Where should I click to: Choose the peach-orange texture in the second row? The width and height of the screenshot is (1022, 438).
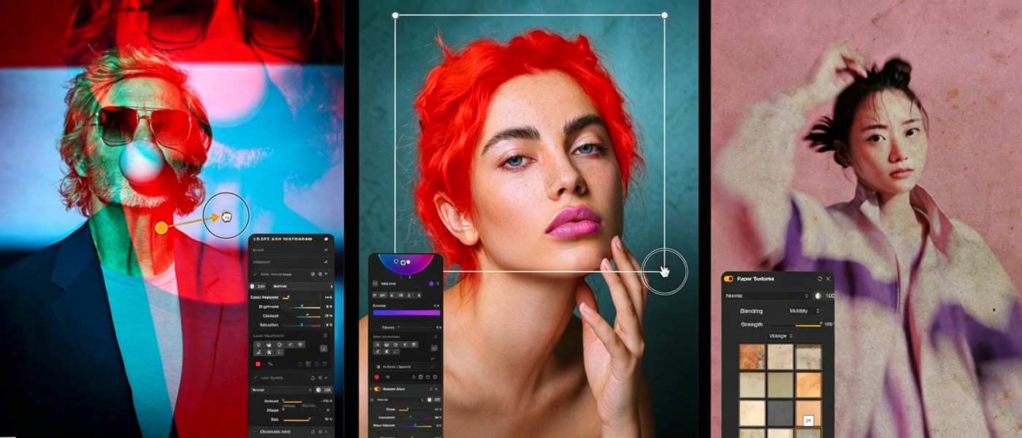tap(809, 385)
